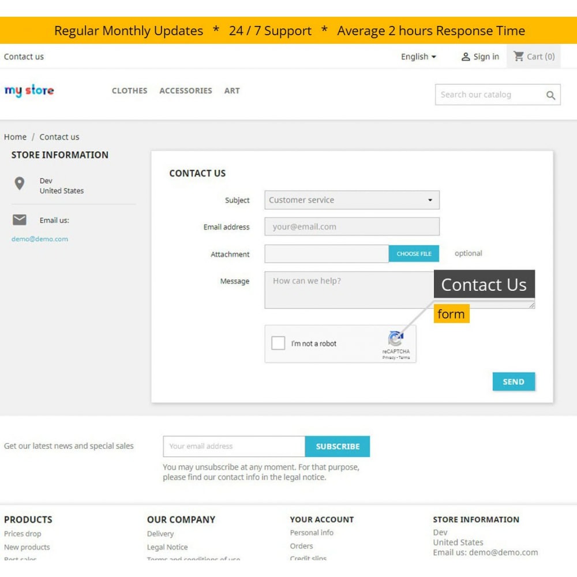Open the English language dropdown
This screenshot has width=577, height=577.
(x=418, y=57)
